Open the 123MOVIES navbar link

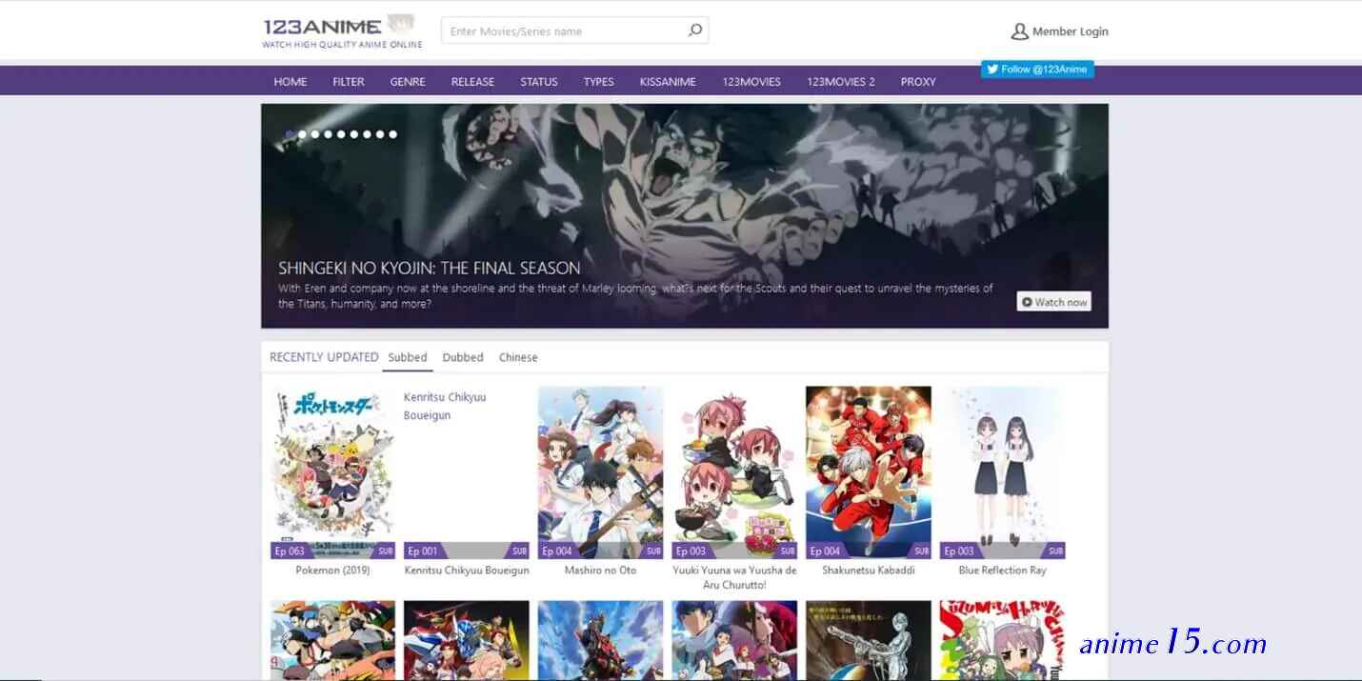[751, 82]
